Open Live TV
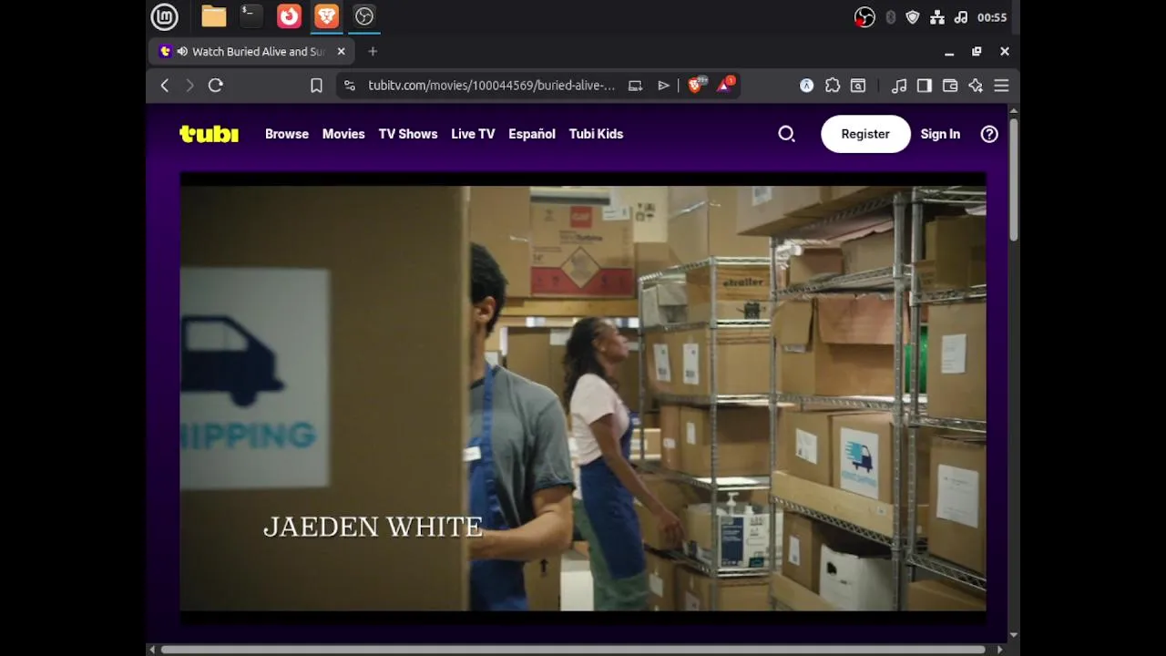The width and height of the screenshot is (1166, 656). point(473,134)
